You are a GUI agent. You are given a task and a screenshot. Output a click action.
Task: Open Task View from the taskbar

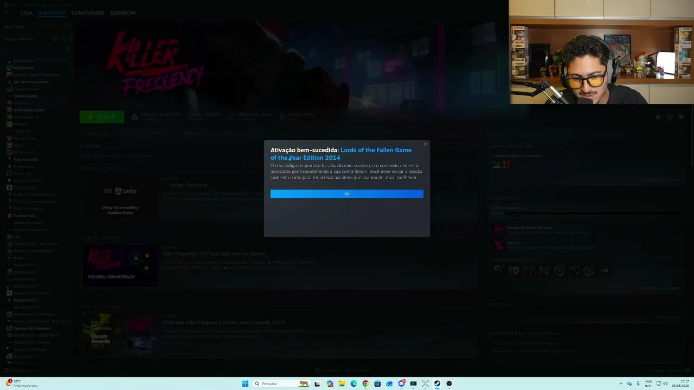317,383
